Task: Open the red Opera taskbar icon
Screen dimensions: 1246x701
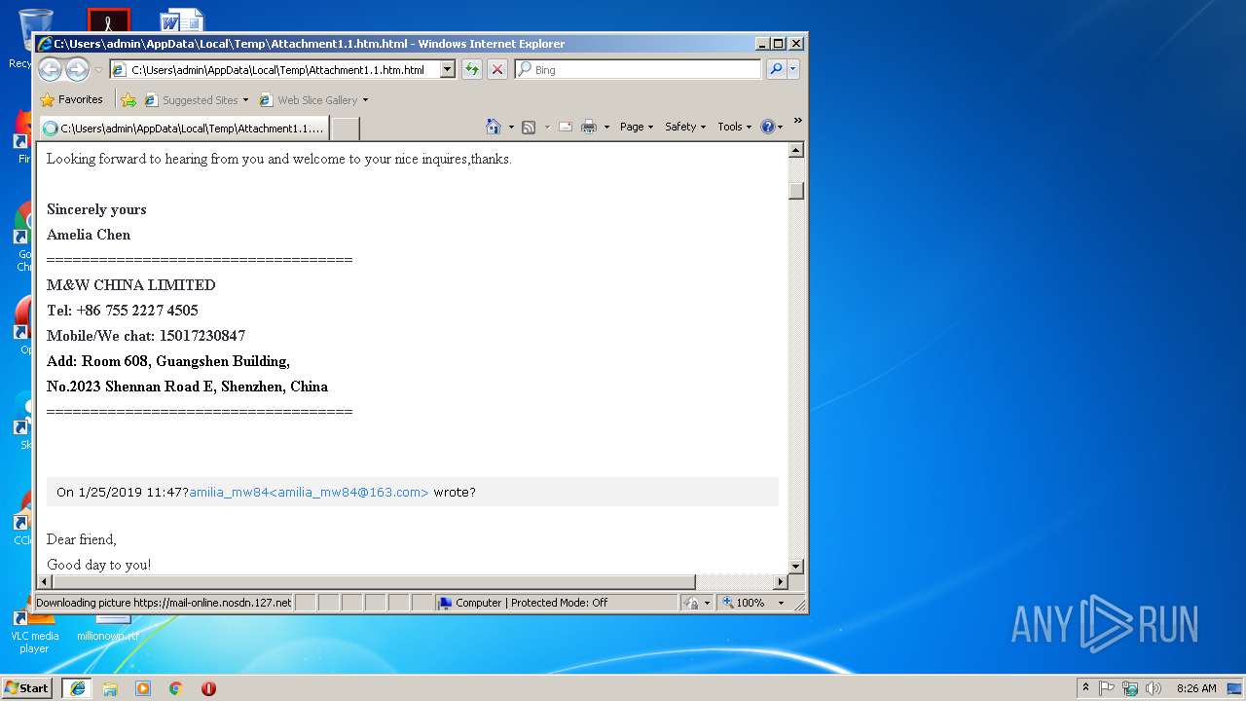Action: tap(208, 688)
